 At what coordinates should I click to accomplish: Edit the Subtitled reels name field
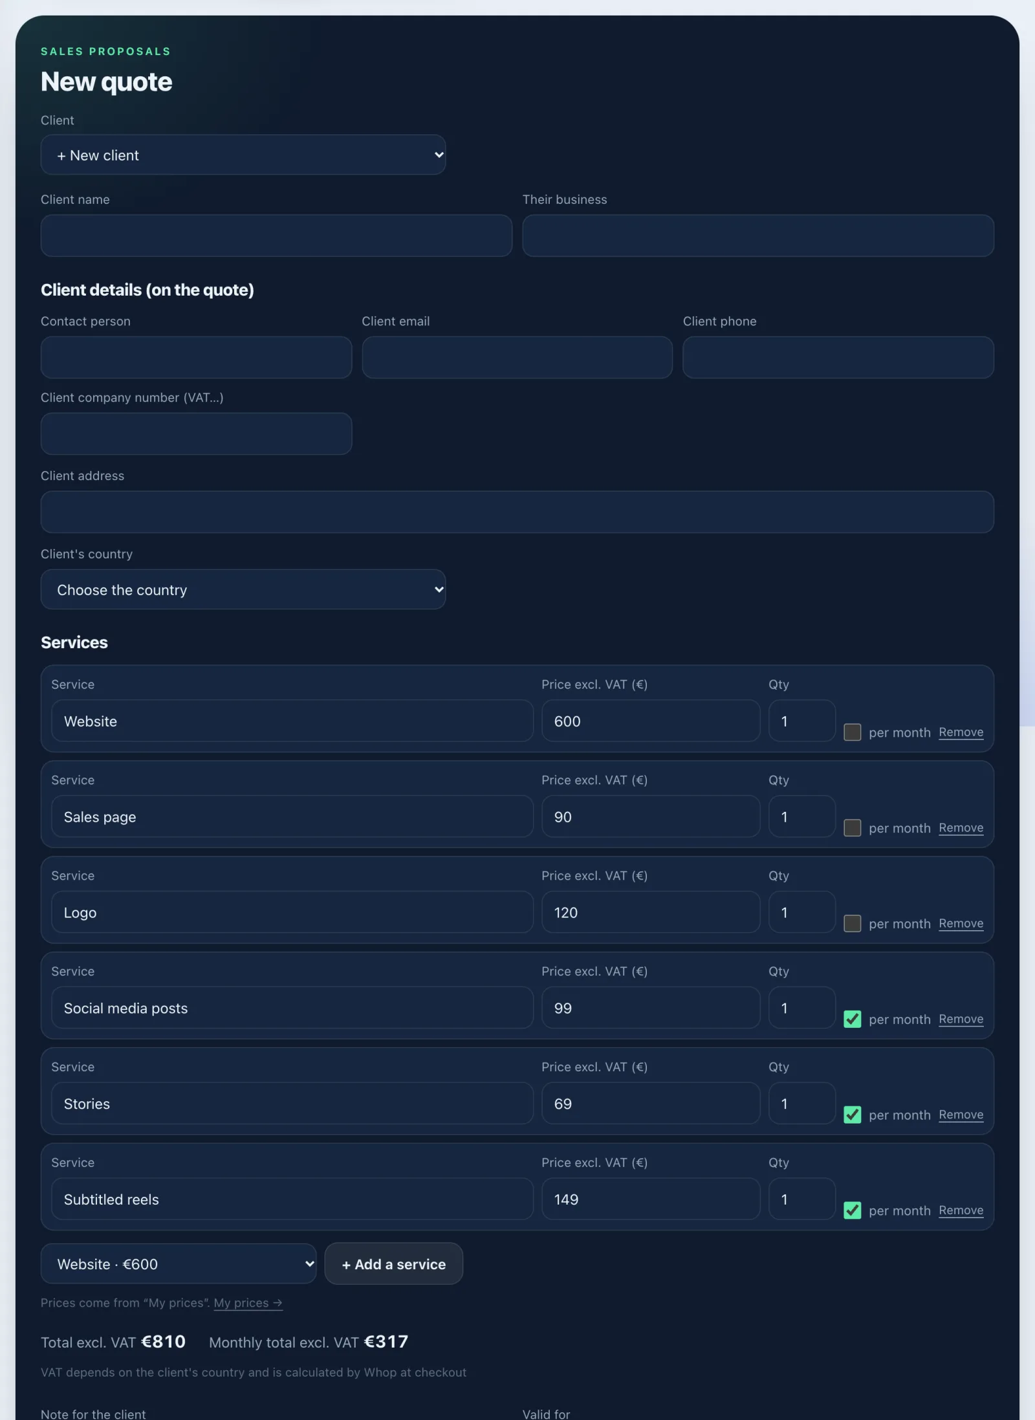pos(292,1199)
